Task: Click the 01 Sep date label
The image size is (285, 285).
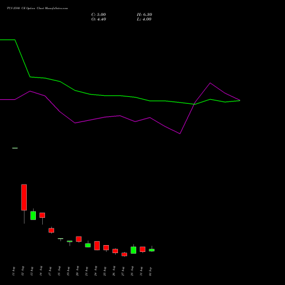Action: [x=150, y=271]
